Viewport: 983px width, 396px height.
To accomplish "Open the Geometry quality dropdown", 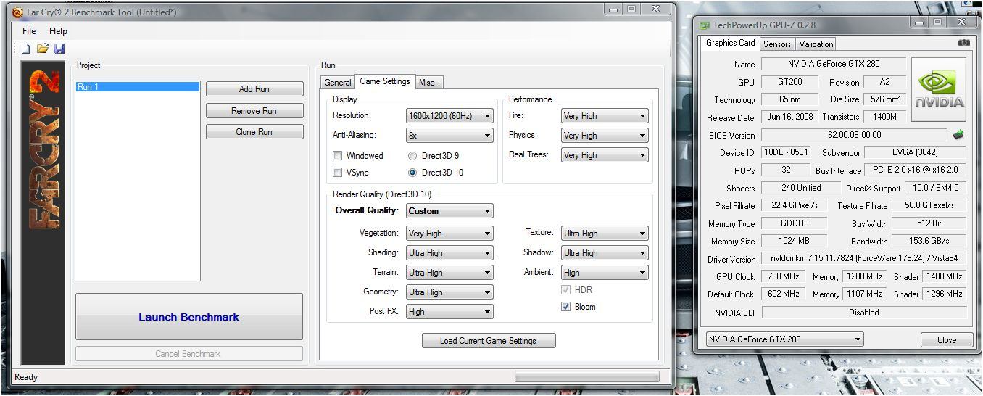I will point(449,292).
